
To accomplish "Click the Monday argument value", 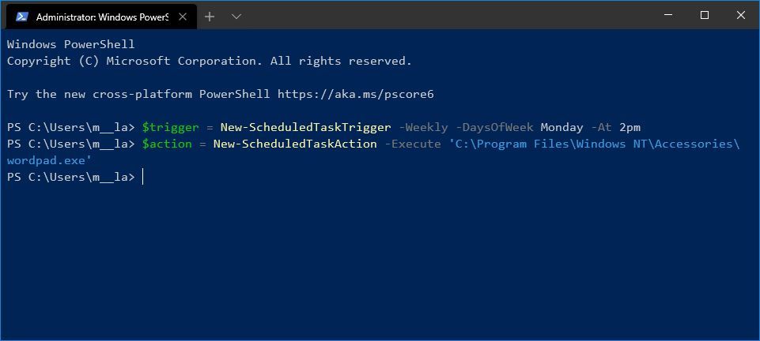I will coord(561,127).
